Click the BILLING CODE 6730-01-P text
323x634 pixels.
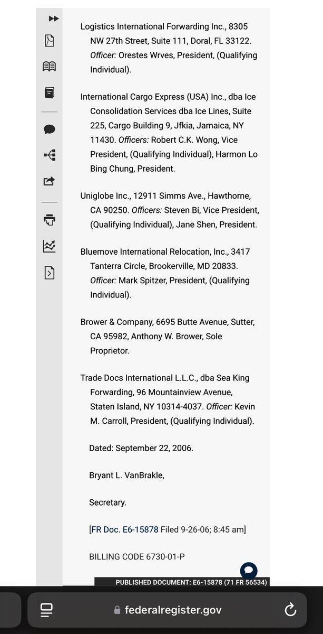136,556
